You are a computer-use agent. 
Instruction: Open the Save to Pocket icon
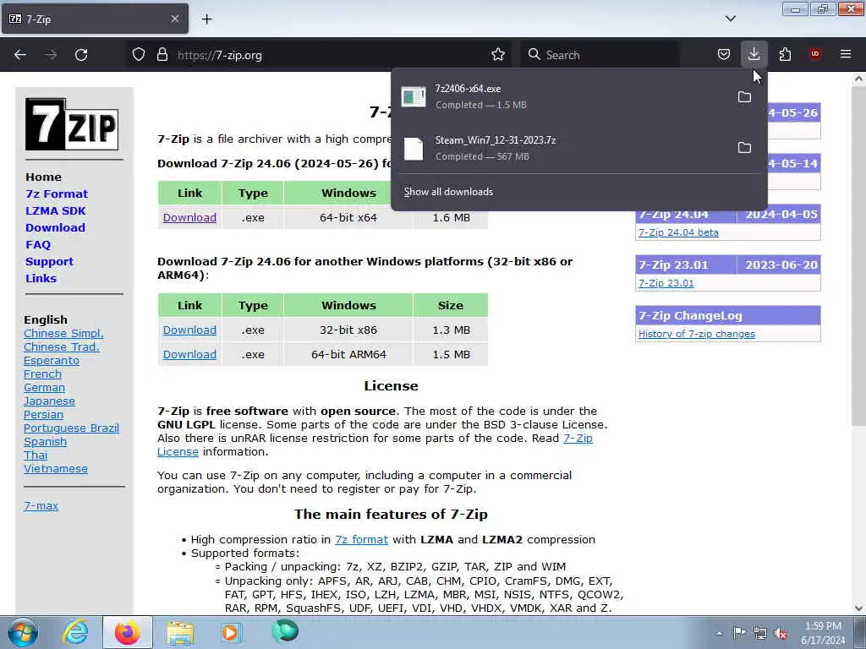pyautogui.click(x=724, y=55)
